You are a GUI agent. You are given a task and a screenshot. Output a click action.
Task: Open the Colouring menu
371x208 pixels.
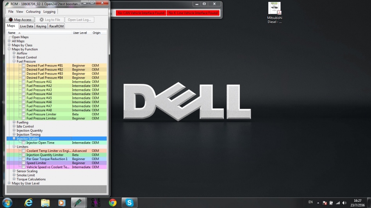[33, 12]
